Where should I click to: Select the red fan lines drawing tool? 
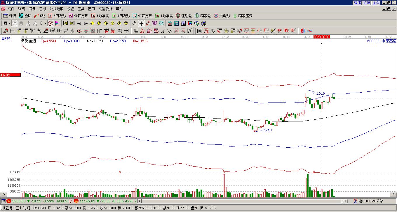pyautogui.click(x=143, y=31)
